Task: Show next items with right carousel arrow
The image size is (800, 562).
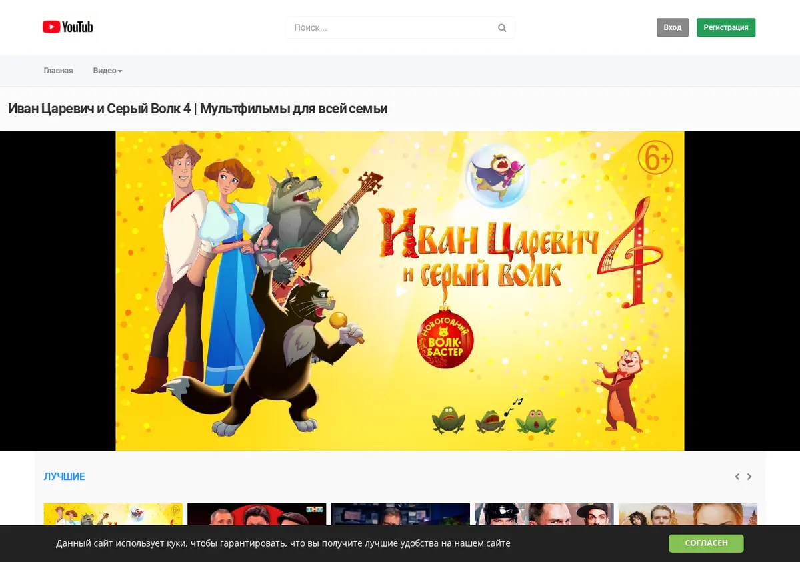Action: (749, 477)
